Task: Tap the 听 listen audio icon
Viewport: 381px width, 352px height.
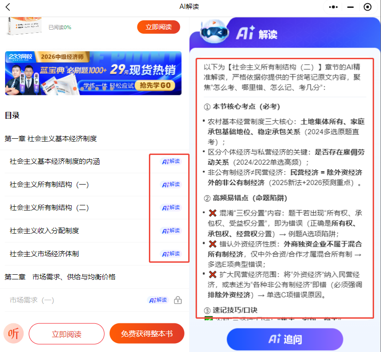Action: click(13, 333)
